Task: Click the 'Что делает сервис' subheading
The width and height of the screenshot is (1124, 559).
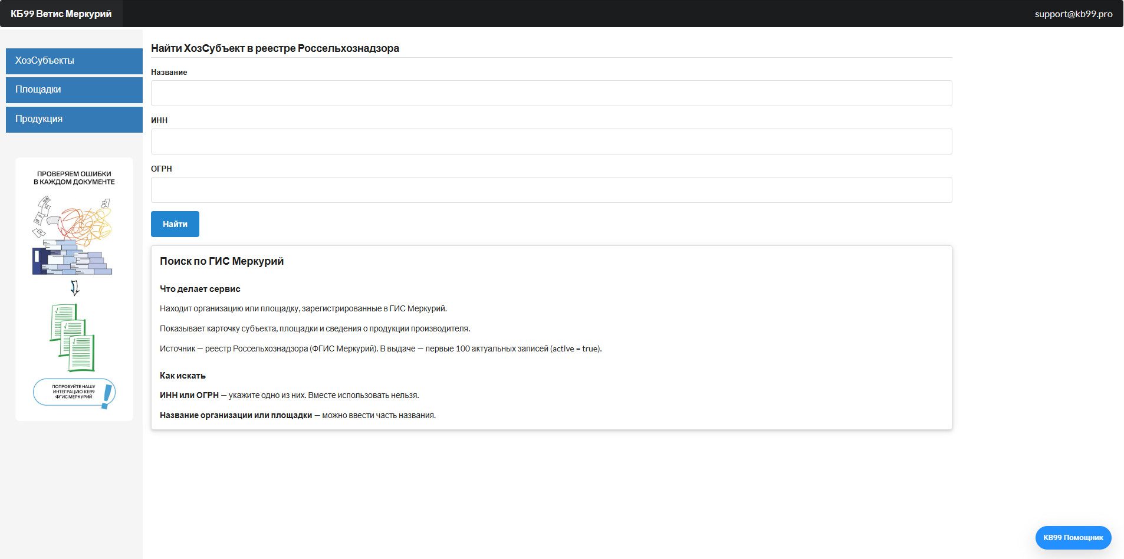Action: click(200, 289)
